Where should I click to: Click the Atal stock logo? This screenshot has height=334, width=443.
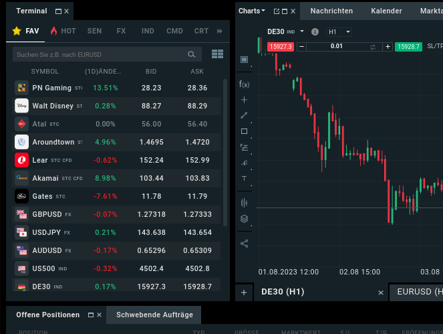tap(22, 124)
